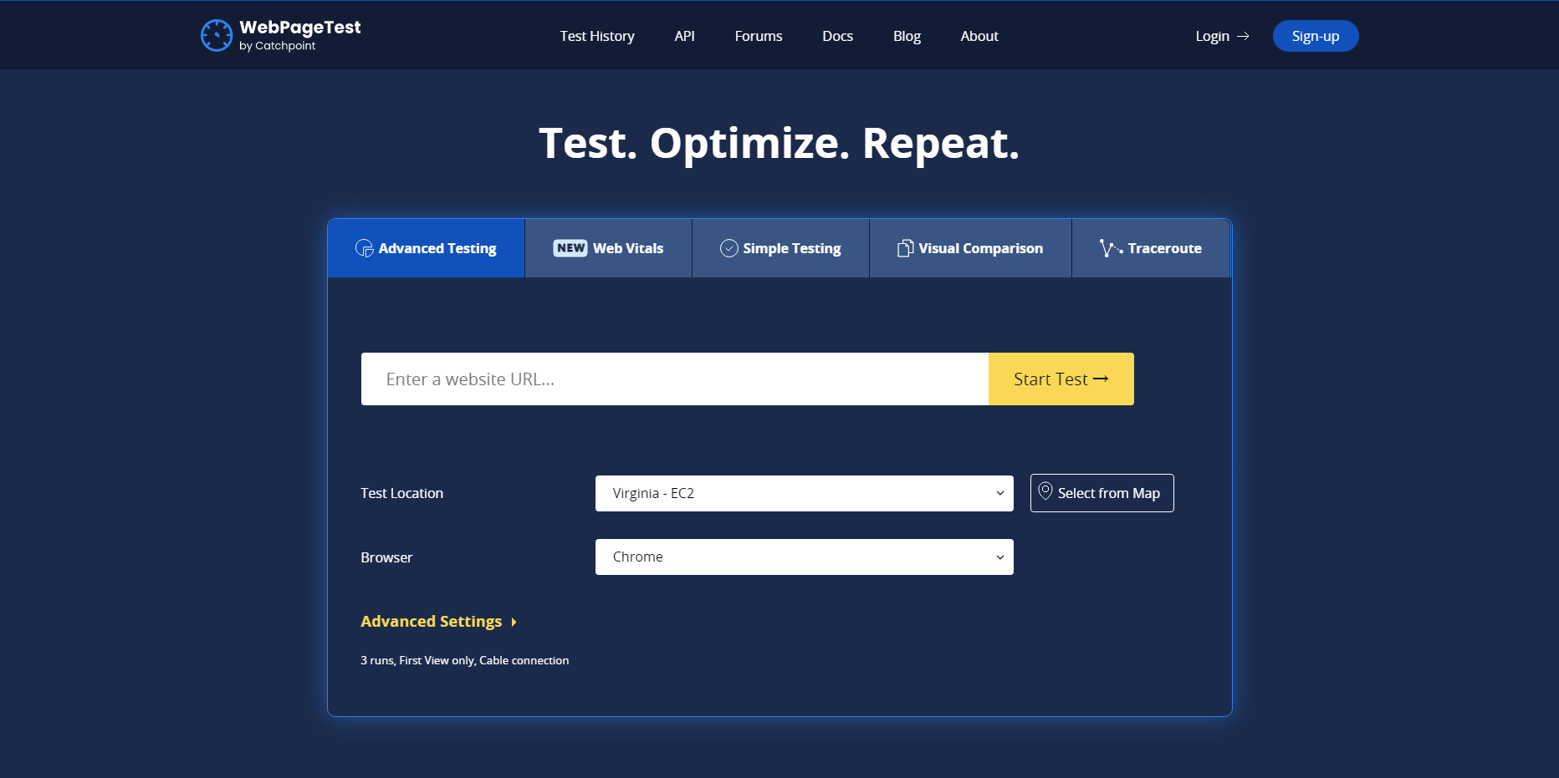
Task: Click the arrow icon next to Login
Action: coord(1243,36)
